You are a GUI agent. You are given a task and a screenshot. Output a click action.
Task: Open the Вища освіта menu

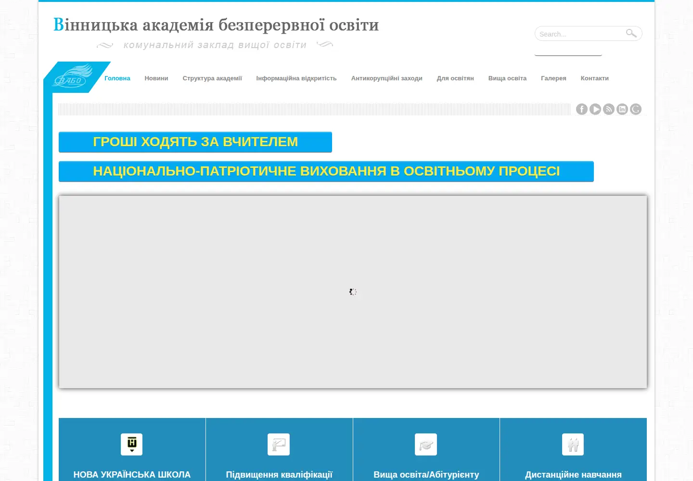(x=507, y=78)
